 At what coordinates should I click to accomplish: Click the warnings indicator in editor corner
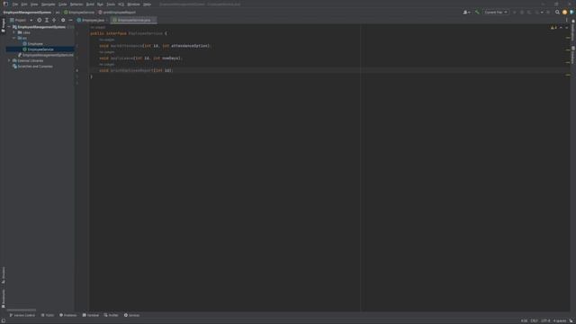point(553,28)
